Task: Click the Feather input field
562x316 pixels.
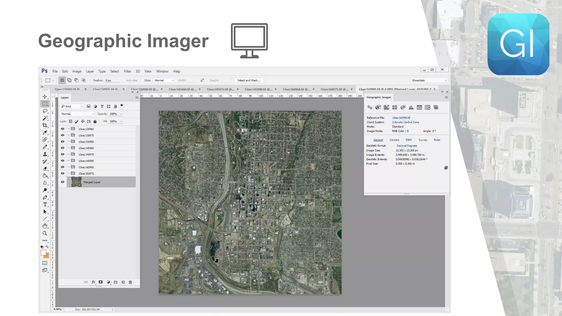Action: point(112,80)
